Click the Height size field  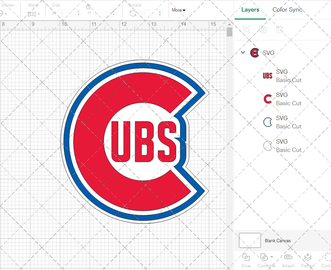[102, 13]
